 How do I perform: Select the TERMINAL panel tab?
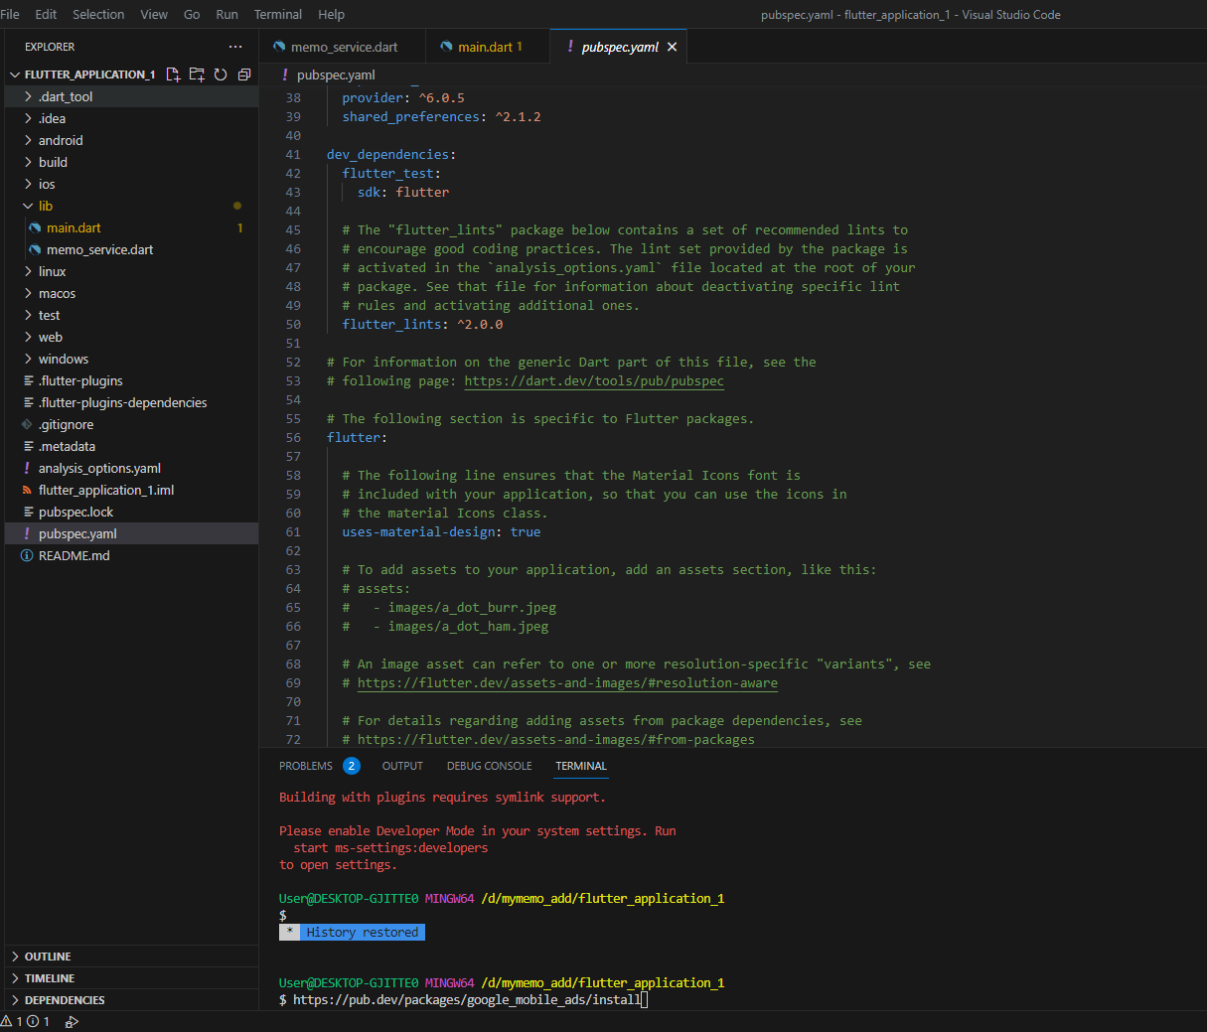(581, 766)
